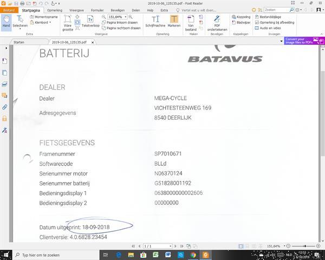The height and width of the screenshot is (260, 325).
Task: Go to the previous page button
Action: [139, 246]
